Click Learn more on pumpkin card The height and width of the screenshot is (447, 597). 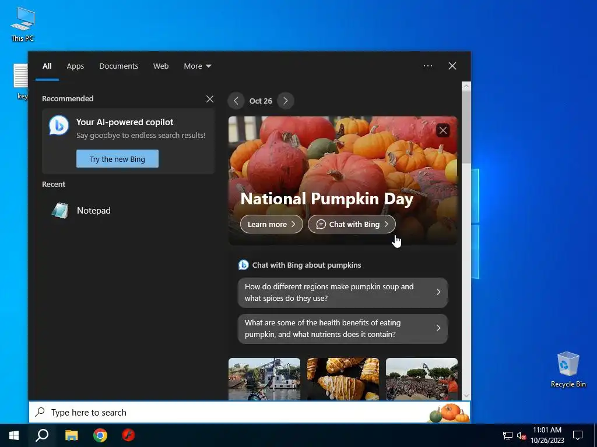click(x=272, y=224)
